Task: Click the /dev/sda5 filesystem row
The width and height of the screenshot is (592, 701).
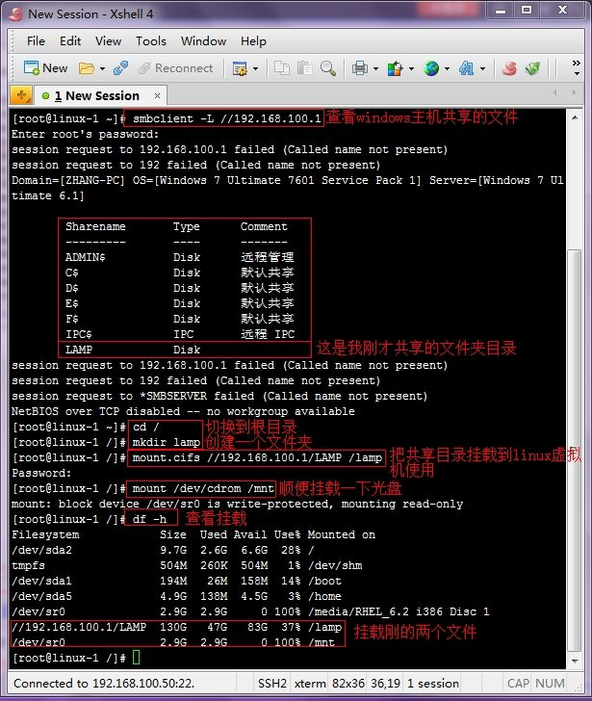Action: tap(176, 596)
